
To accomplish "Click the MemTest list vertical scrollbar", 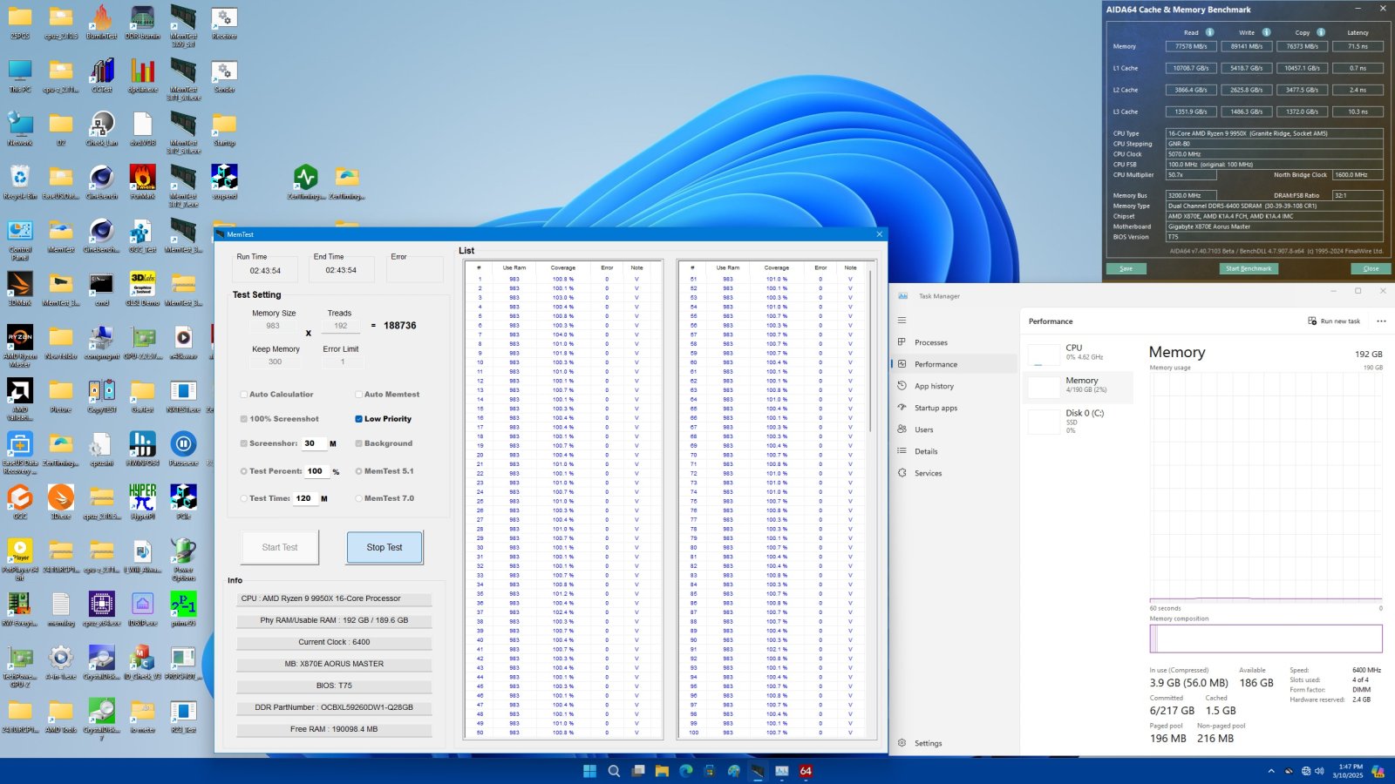I will (870, 352).
